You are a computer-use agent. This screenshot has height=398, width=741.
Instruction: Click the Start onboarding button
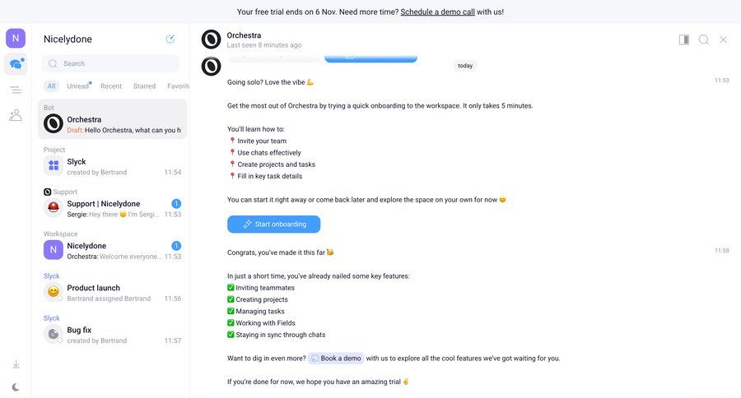273,224
